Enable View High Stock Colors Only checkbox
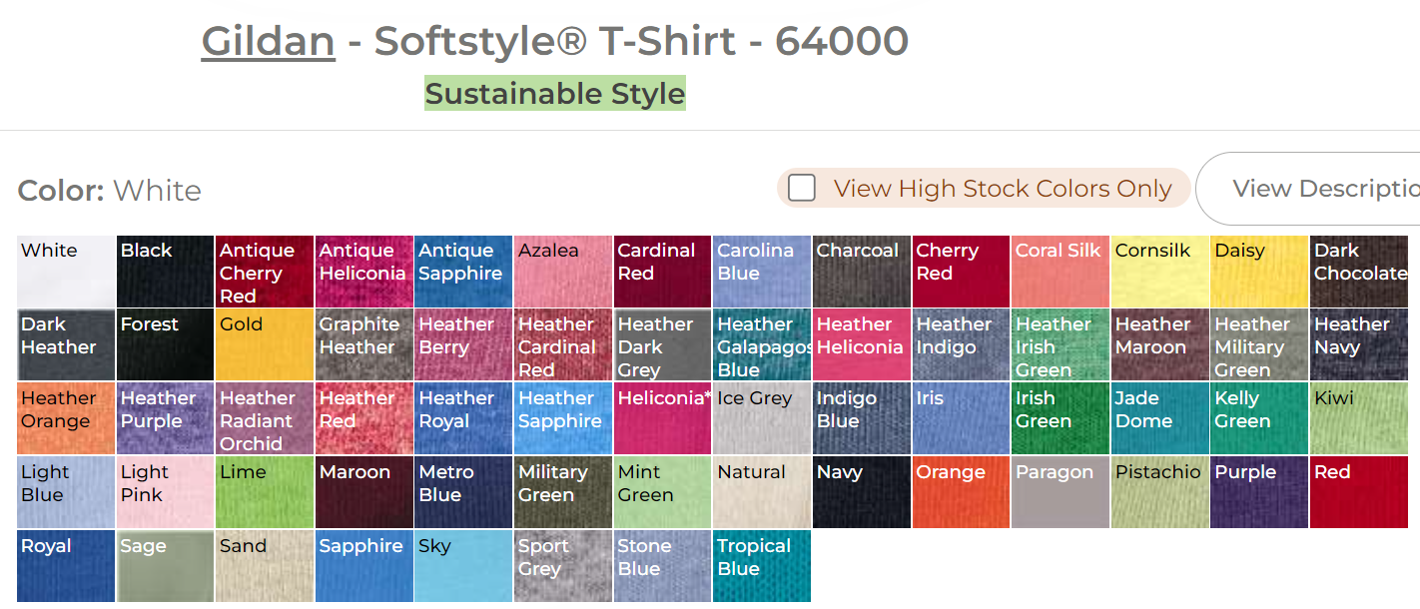This screenshot has width=1420, height=609. (802, 188)
